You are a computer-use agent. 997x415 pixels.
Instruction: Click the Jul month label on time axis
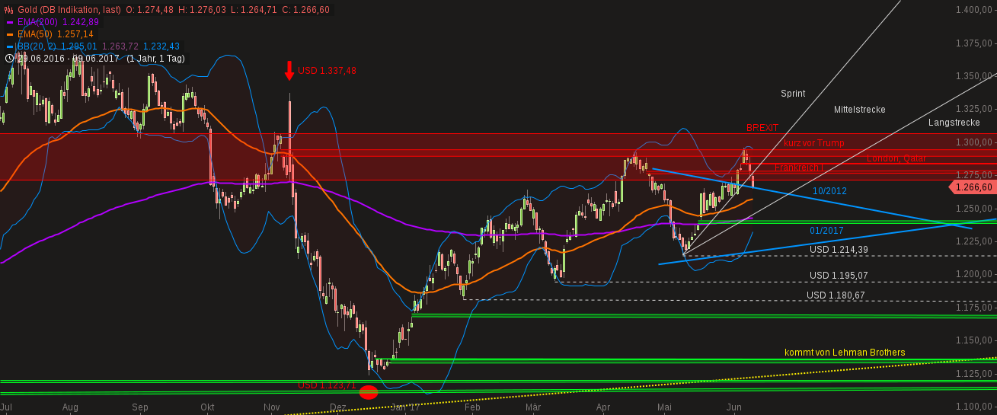click(6, 407)
